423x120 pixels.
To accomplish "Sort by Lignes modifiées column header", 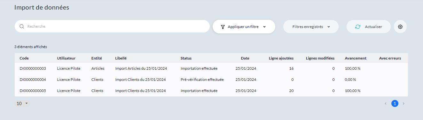I will pyautogui.click(x=320, y=58).
